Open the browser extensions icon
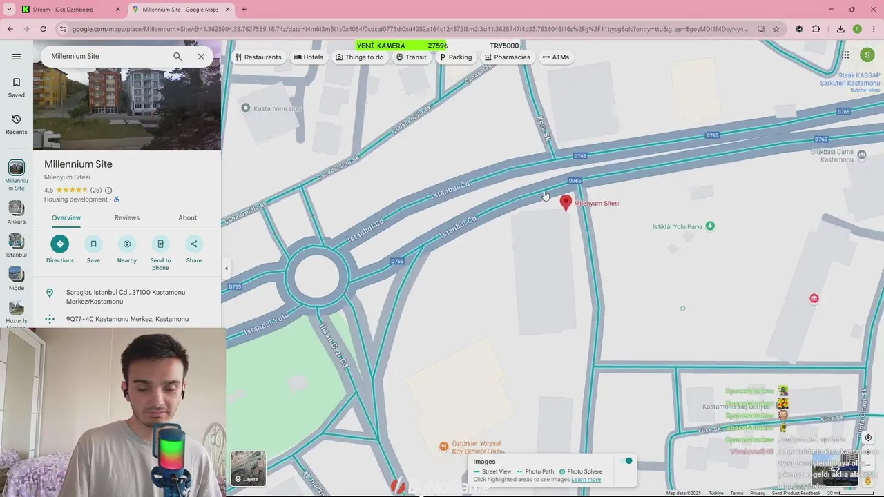The image size is (884, 497). pyautogui.click(x=816, y=29)
